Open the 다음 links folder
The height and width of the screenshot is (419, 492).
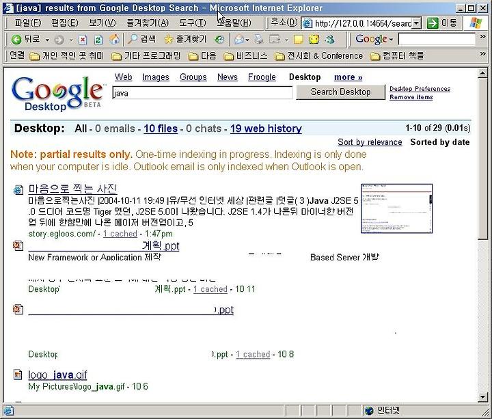(202, 56)
